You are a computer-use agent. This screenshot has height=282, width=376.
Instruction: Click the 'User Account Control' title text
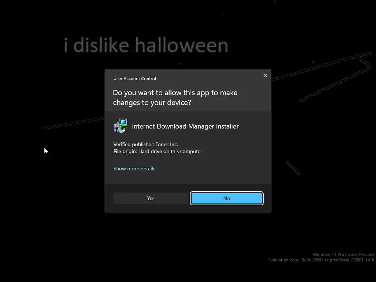[134, 79]
